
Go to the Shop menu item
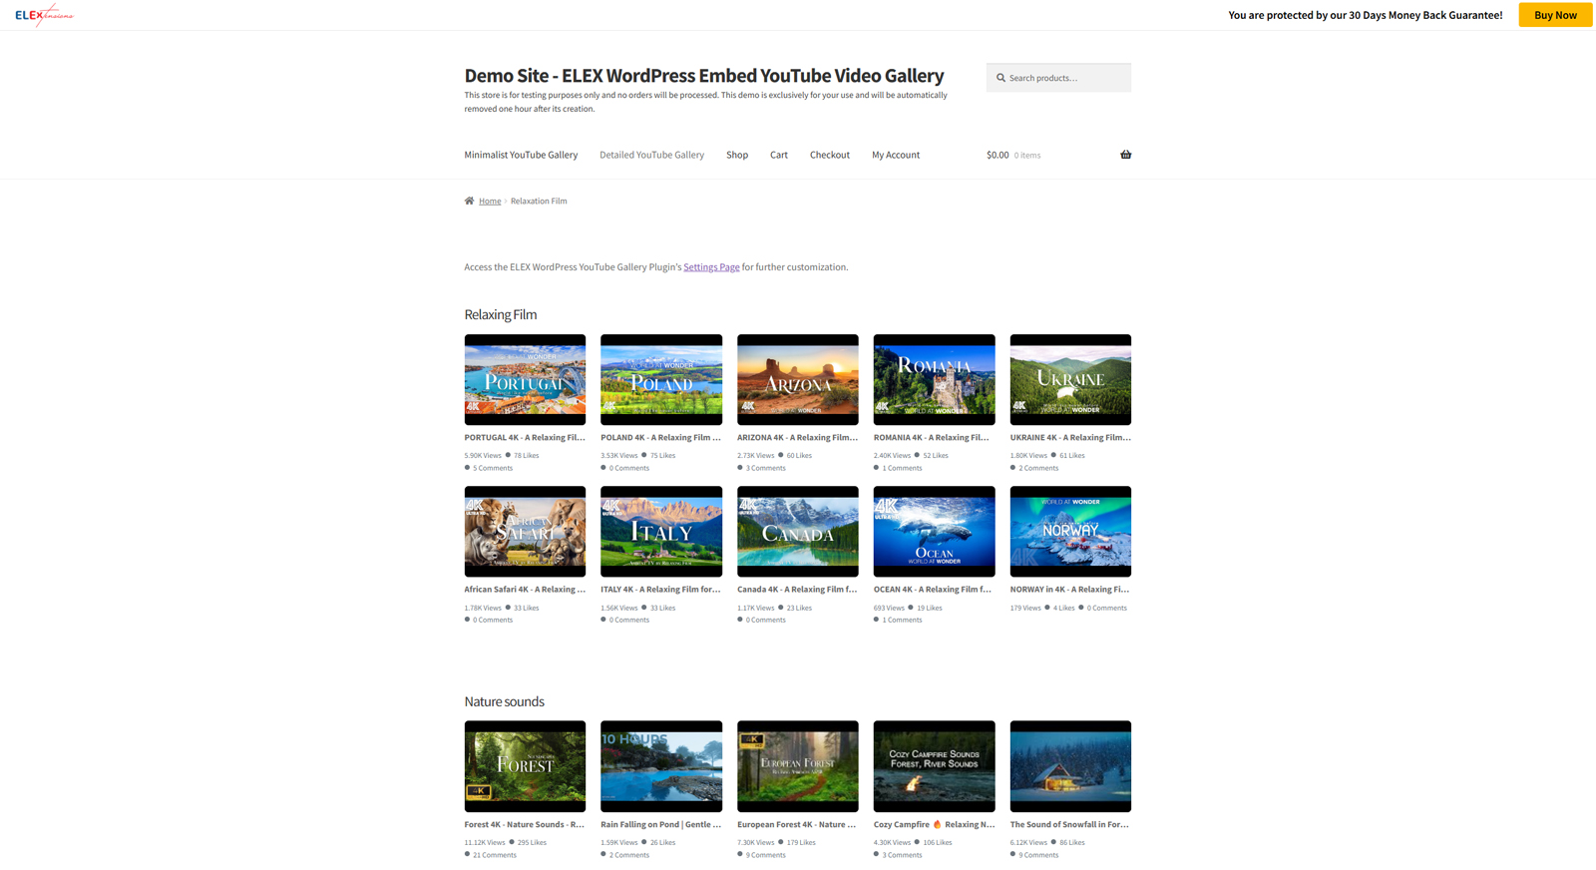click(x=737, y=155)
